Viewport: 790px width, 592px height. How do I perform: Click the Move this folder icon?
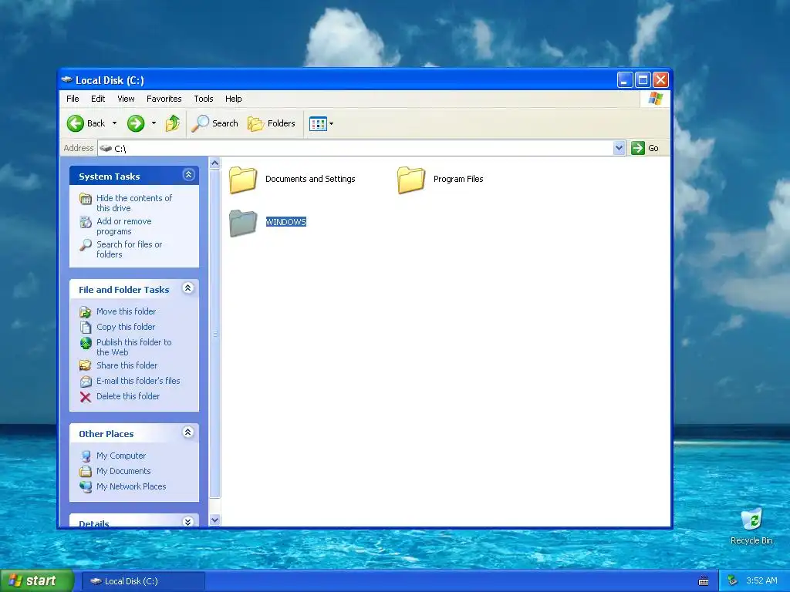[86, 312]
